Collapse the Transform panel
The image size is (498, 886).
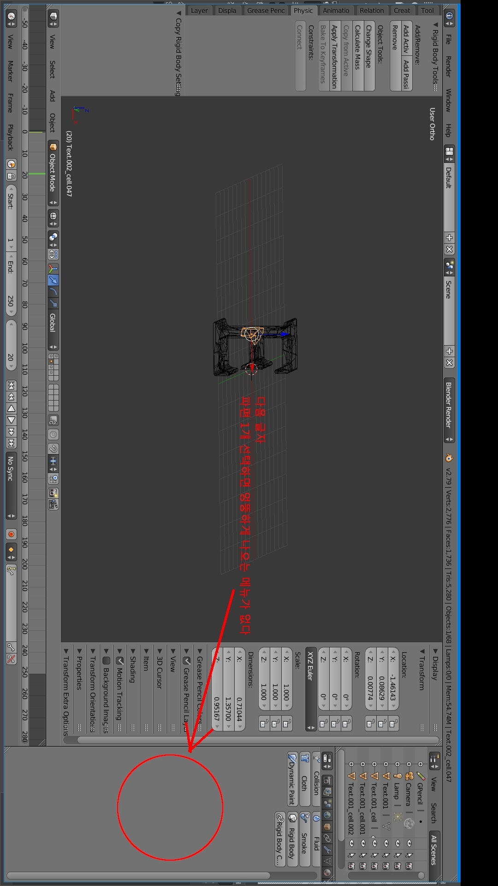(421, 651)
